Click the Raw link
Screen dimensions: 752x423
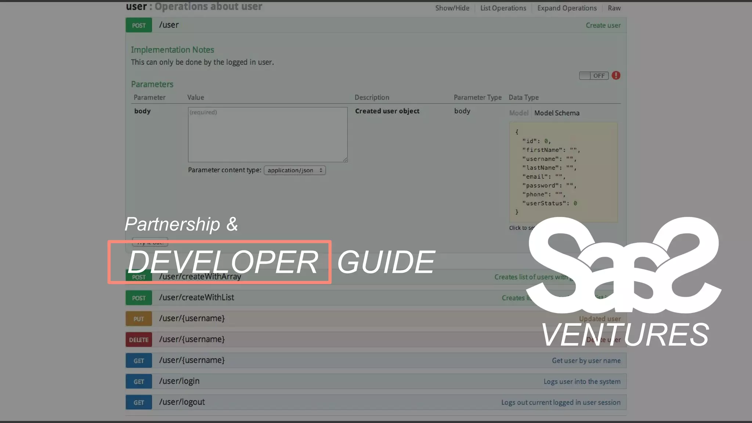614,8
